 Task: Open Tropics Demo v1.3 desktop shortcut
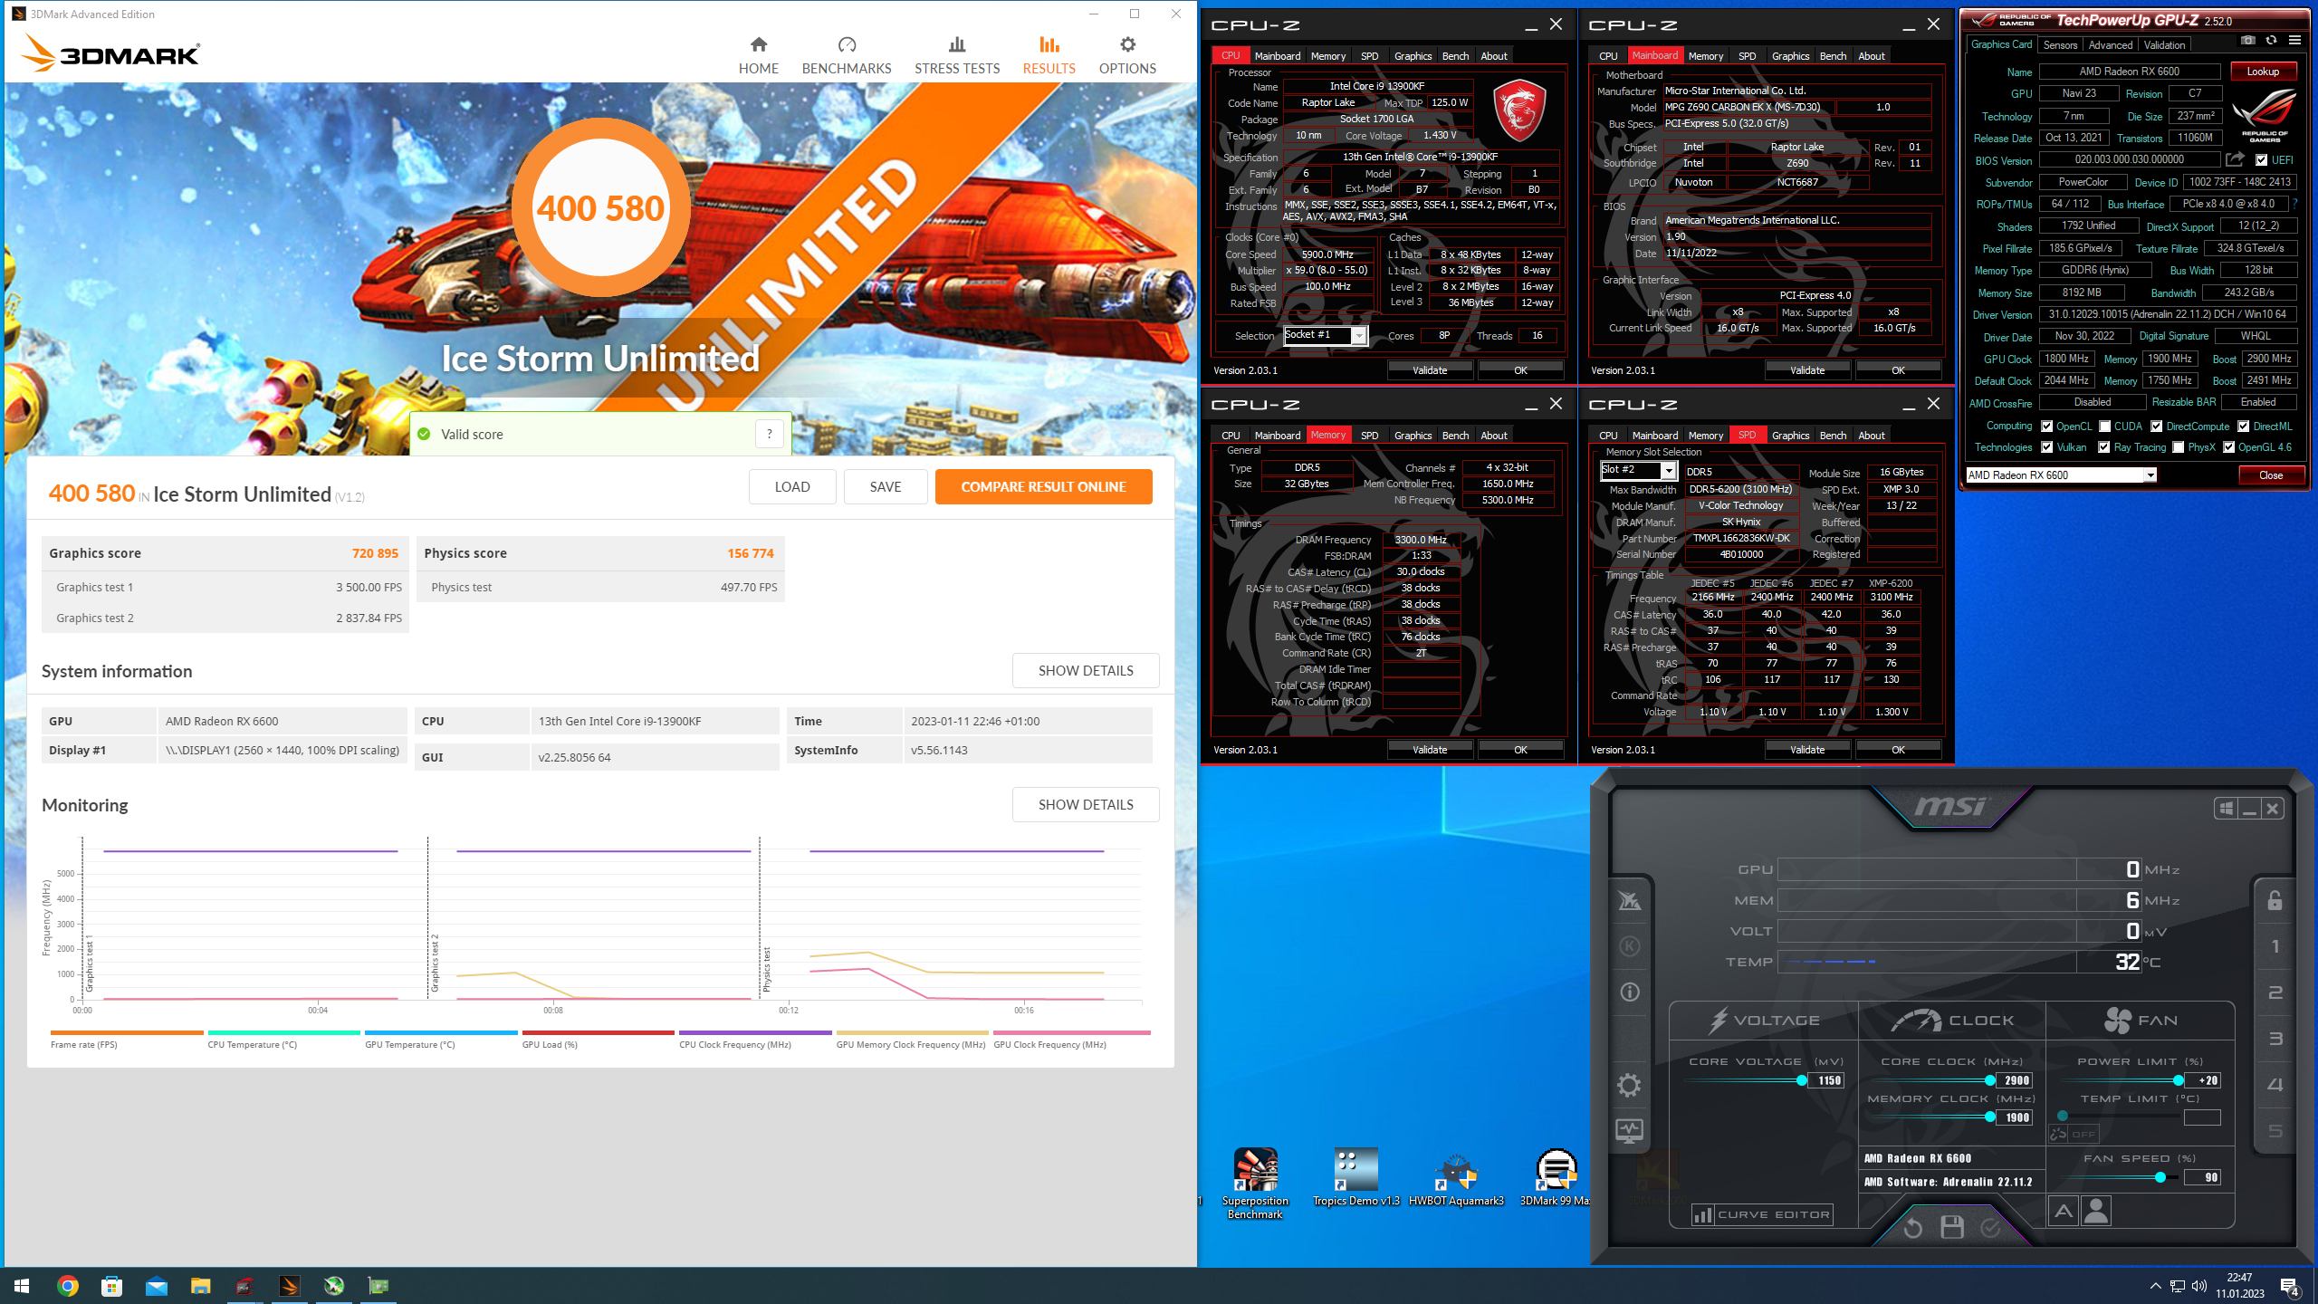pos(1355,1177)
